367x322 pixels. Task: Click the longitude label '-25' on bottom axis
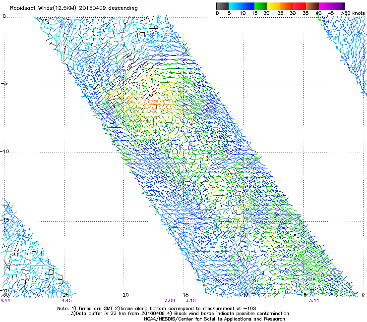64,295
